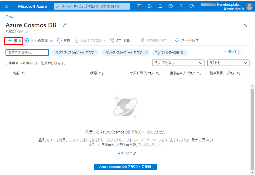Open the account avatar menu
The image size is (255, 175).
[x=249, y=7]
